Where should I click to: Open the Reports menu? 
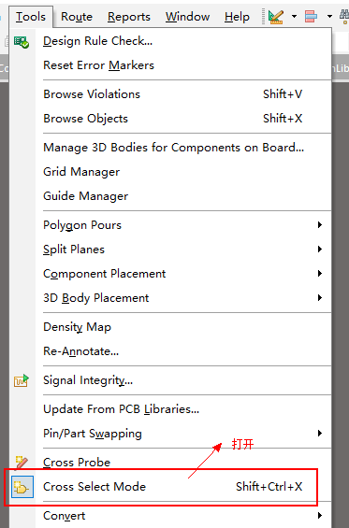pyautogui.click(x=129, y=17)
